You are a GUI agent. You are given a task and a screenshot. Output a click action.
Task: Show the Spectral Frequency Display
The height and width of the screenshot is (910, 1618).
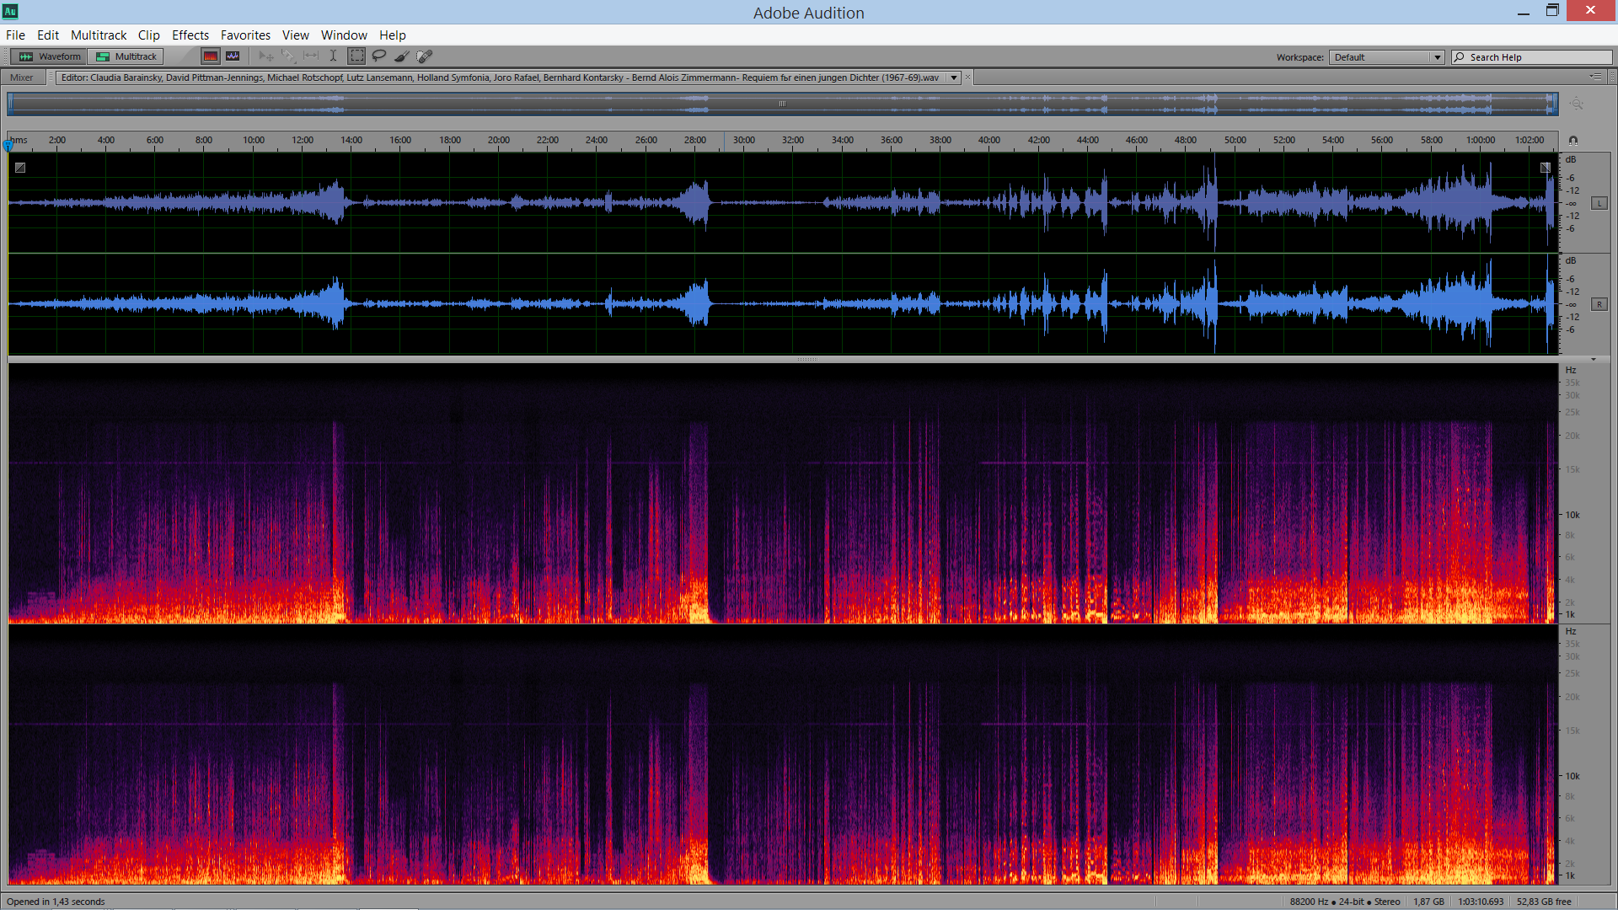(211, 56)
